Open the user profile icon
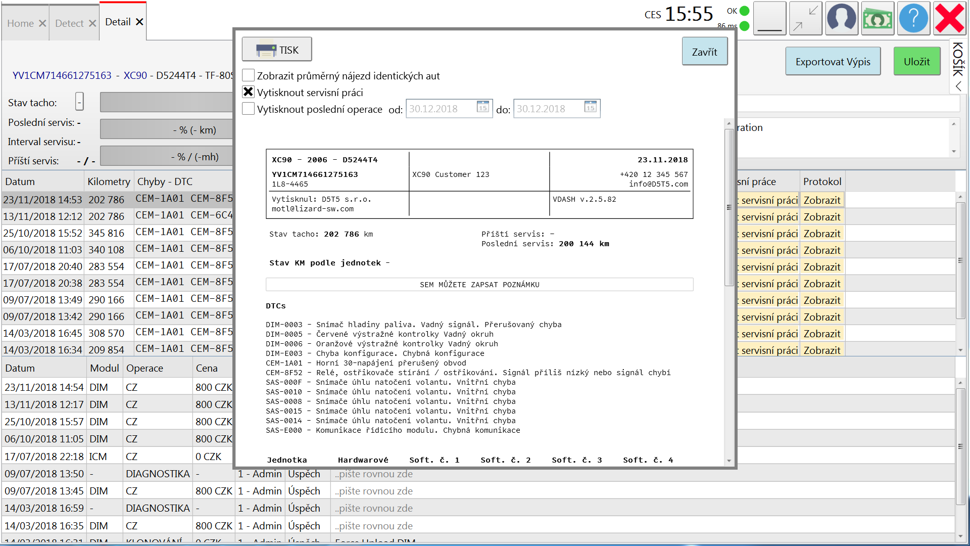 click(x=841, y=19)
